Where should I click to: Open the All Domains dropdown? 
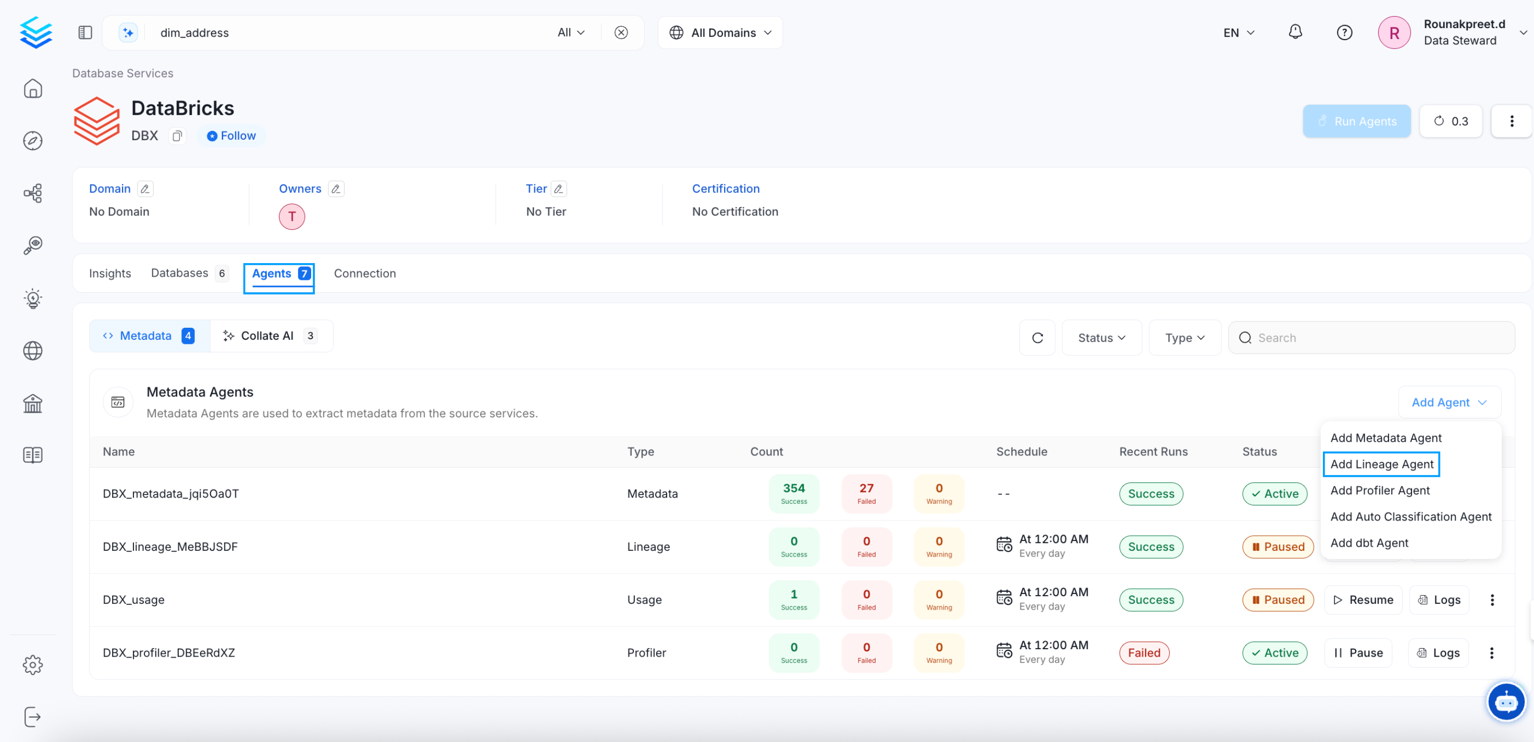pos(720,32)
